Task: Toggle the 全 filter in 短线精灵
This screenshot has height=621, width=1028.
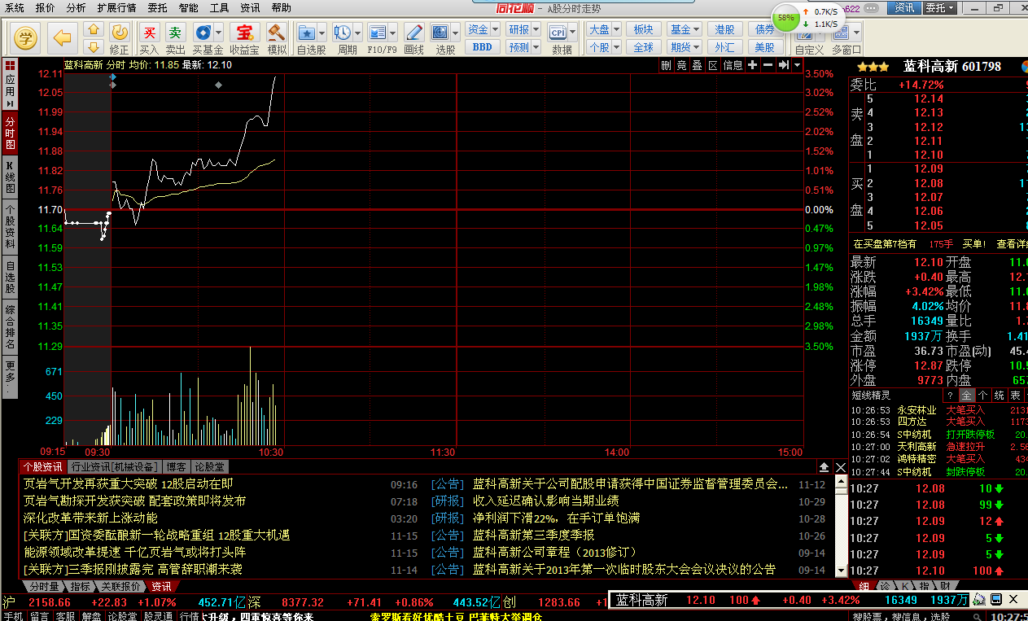Action: pyautogui.click(x=968, y=396)
